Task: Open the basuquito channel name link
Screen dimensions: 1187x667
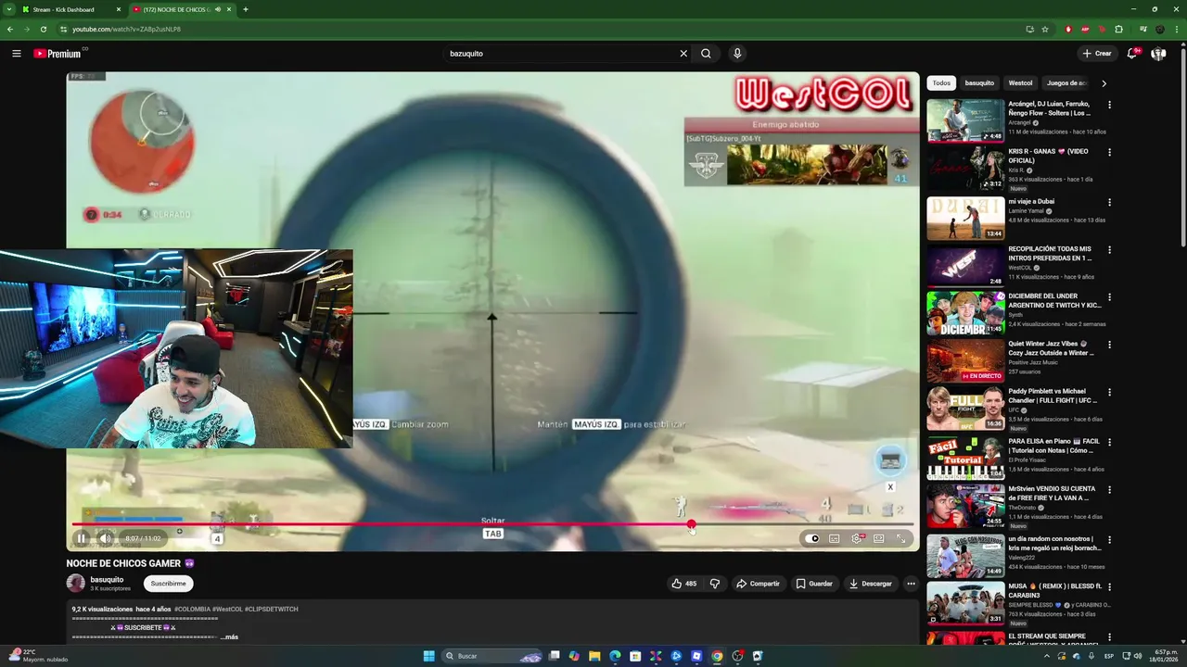Action: click(x=107, y=580)
